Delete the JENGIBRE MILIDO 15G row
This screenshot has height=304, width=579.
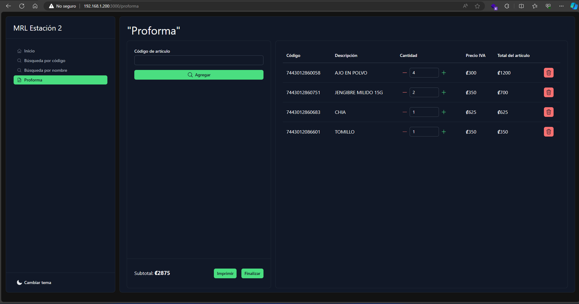[548, 92]
